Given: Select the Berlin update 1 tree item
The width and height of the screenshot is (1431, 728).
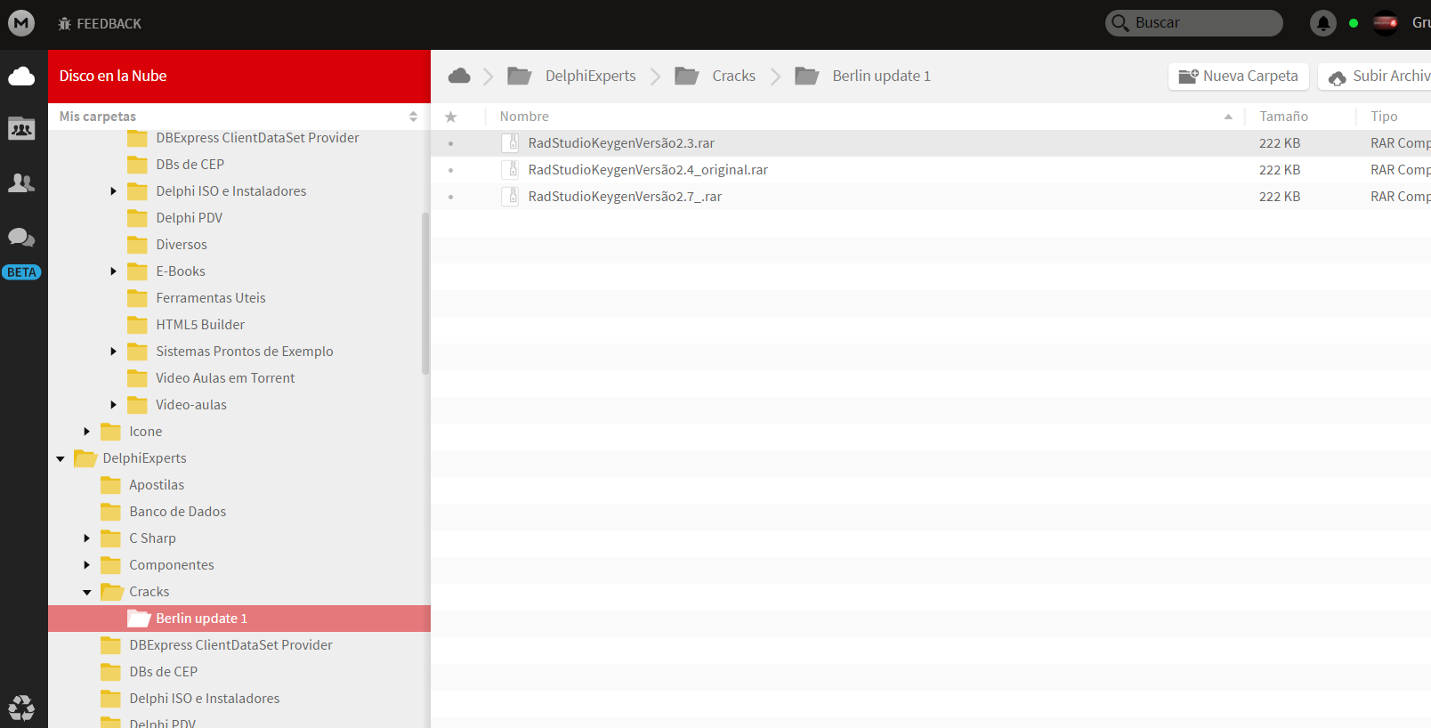Looking at the screenshot, I should click(x=239, y=619).
